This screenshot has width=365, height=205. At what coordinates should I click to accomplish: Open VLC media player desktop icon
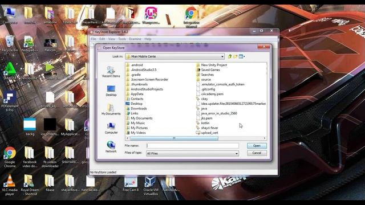(x=10, y=185)
